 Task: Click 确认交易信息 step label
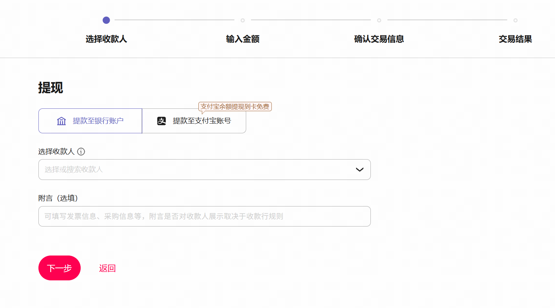(x=379, y=39)
